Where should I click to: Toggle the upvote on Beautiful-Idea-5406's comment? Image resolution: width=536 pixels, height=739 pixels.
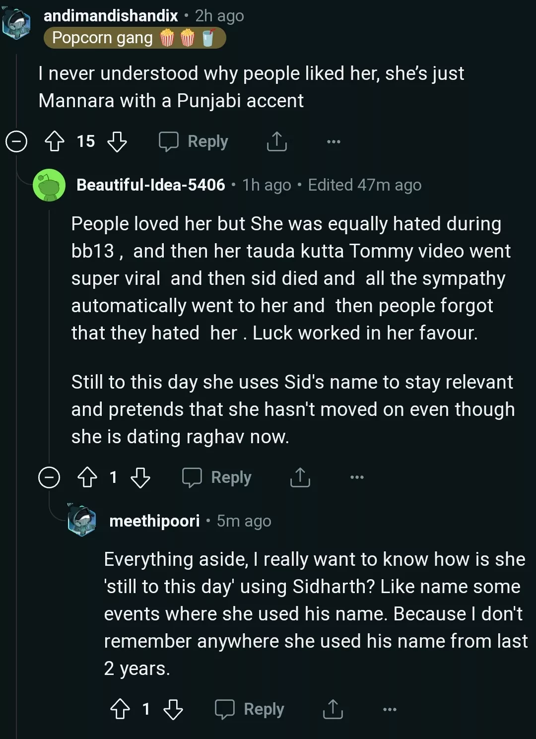tap(88, 477)
